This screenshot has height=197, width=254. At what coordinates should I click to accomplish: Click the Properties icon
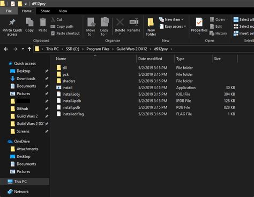pyautogui.click(x=199, y=22)
